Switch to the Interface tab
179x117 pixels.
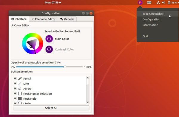click(19, 19)
